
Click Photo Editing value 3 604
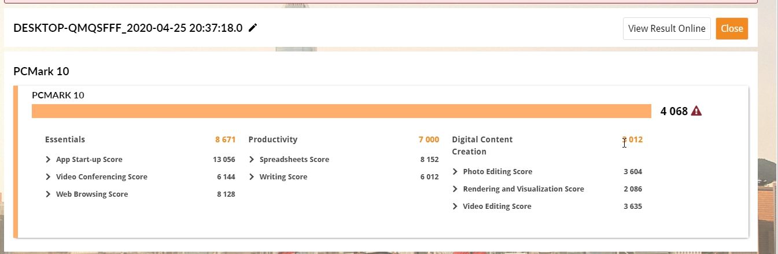tap(633, 172)
